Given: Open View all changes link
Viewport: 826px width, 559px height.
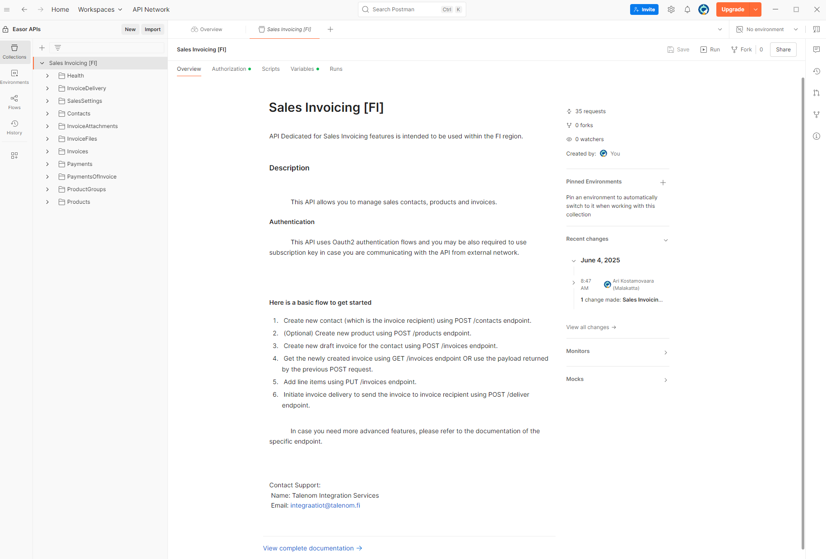Looking at the screenshot, I should click(x=591, y=327).
